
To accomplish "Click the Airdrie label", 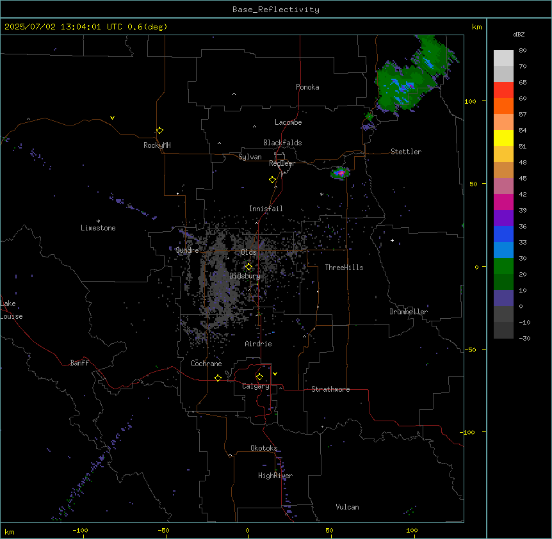I will (259, 344).
